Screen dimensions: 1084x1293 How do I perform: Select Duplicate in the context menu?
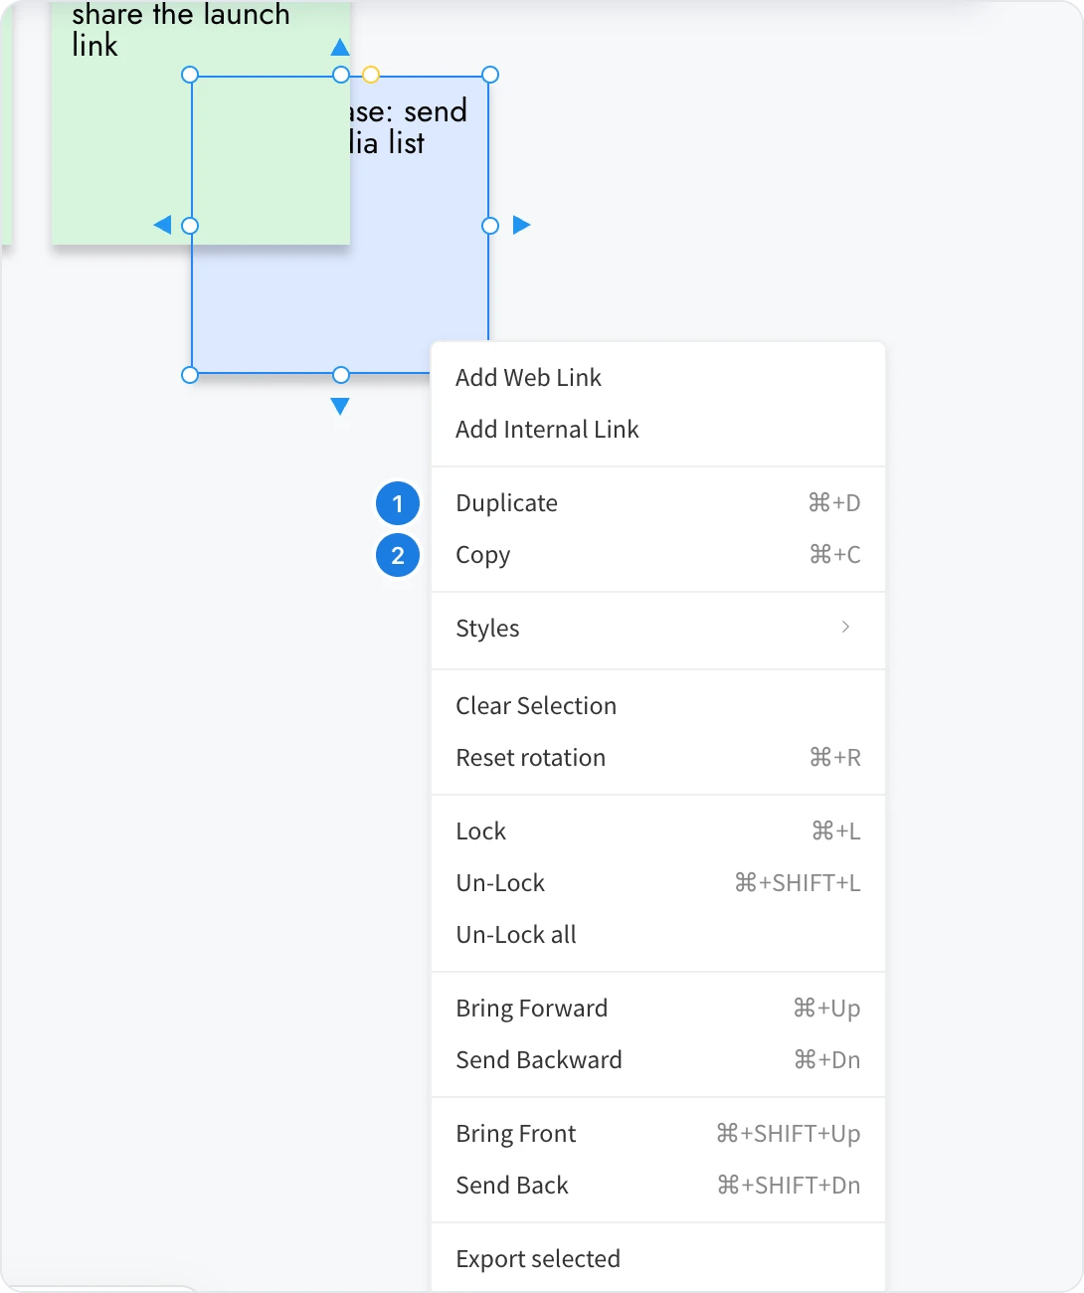pos(657,503)
